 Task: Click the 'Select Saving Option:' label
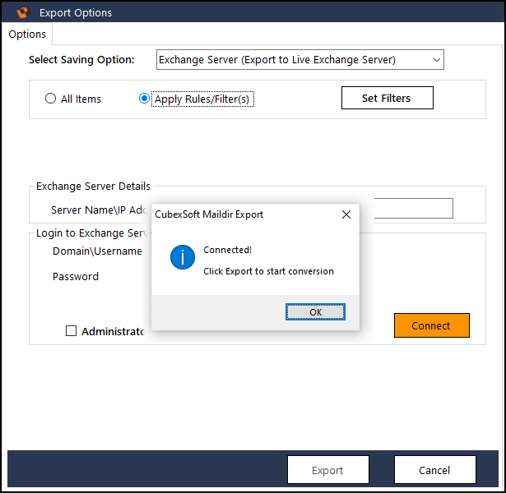(x=81, y=60)
